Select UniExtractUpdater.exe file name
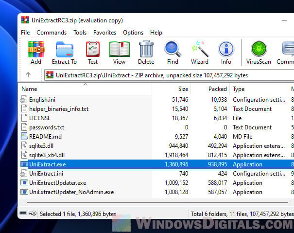The height and width of the screenshot is (233, 294). click(57, 183)
